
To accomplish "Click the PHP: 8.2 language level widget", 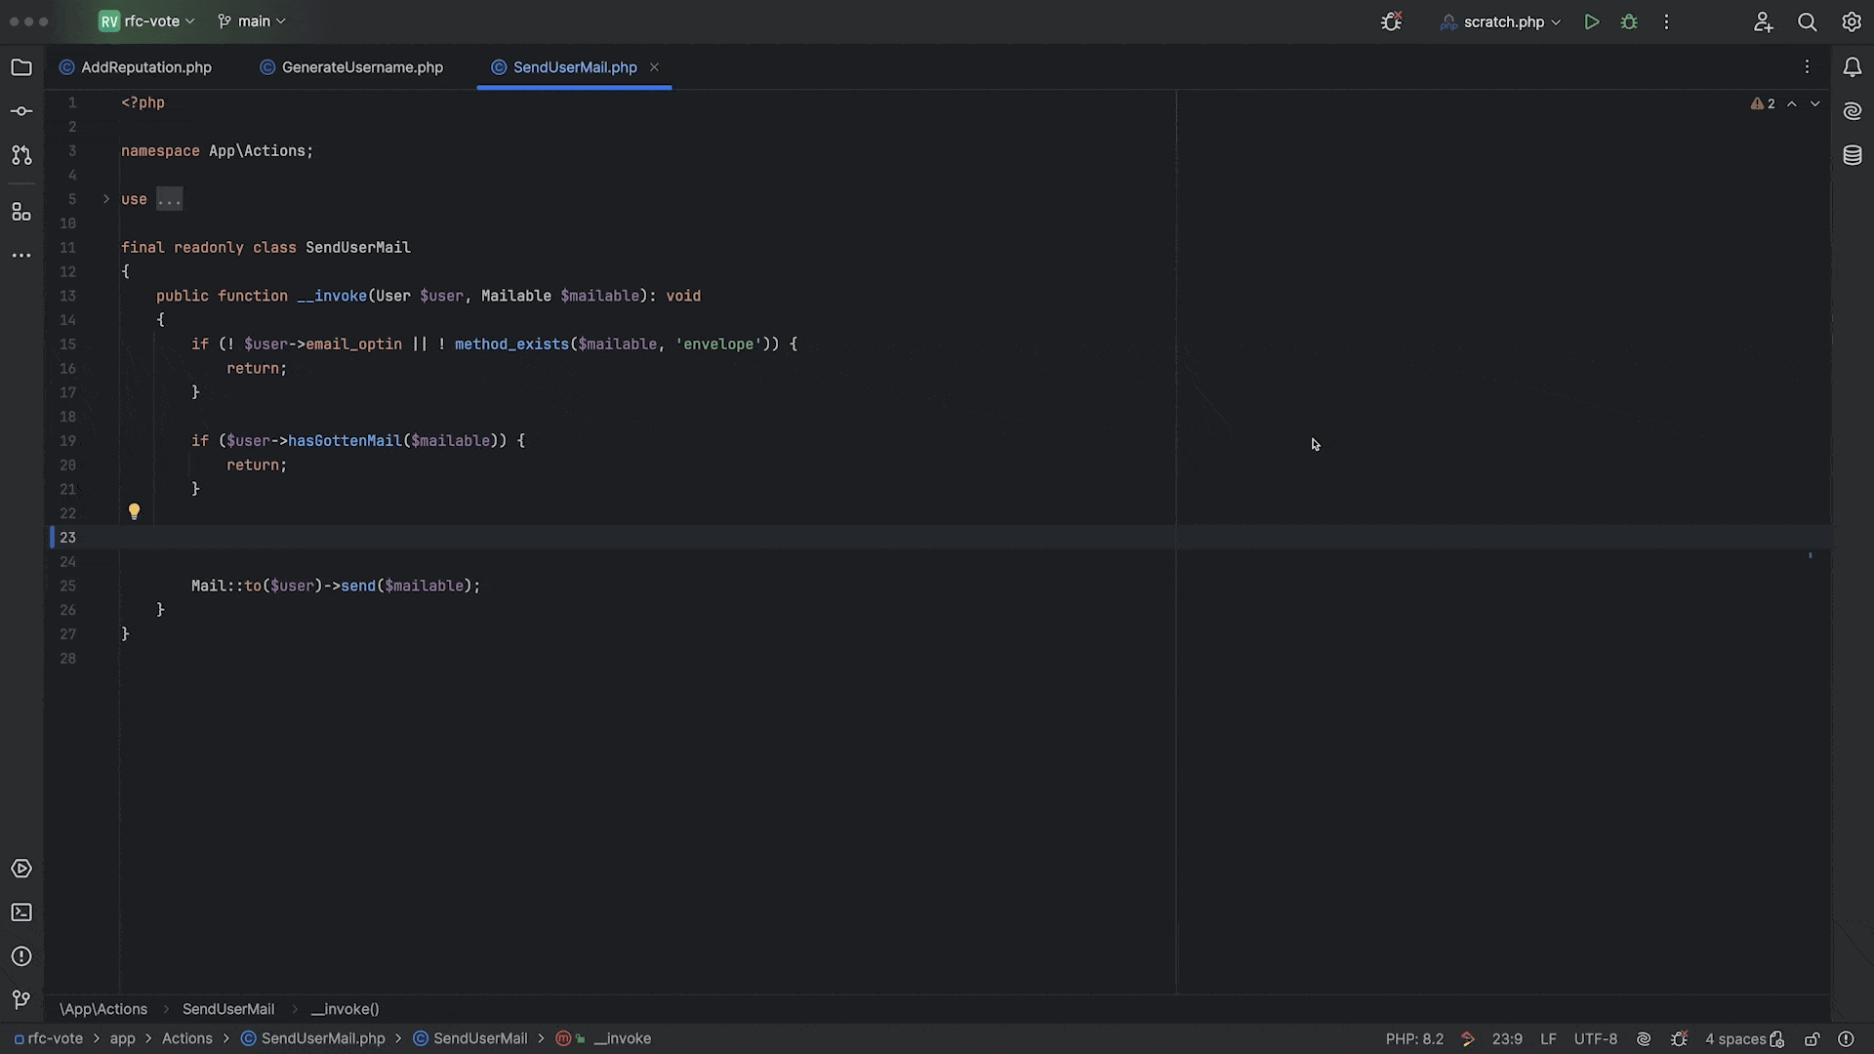I will click(1413, 1039).
